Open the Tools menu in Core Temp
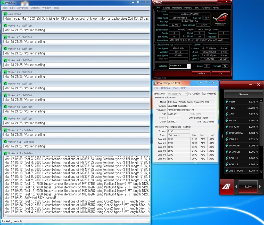 point(175,88)
